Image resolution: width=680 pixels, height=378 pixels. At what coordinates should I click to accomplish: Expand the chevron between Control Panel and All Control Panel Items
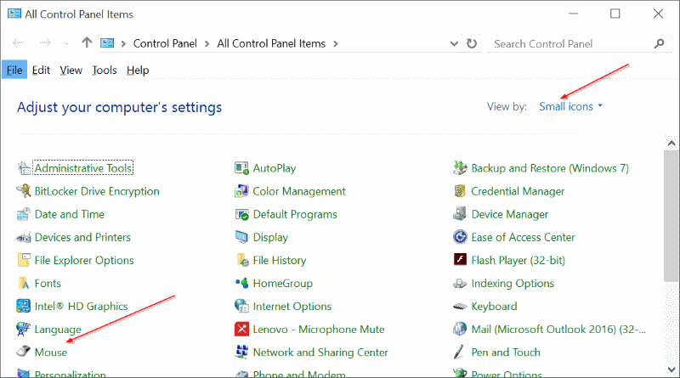click(x=208, y=43)
